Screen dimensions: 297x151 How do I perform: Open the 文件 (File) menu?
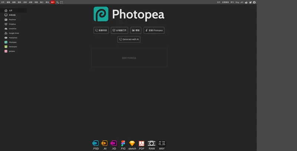[x=3, y=2]
